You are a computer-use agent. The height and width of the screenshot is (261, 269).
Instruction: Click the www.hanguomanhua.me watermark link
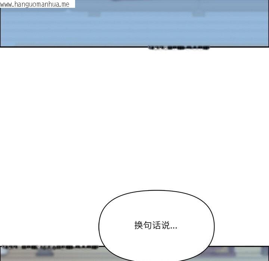point(36,4)
